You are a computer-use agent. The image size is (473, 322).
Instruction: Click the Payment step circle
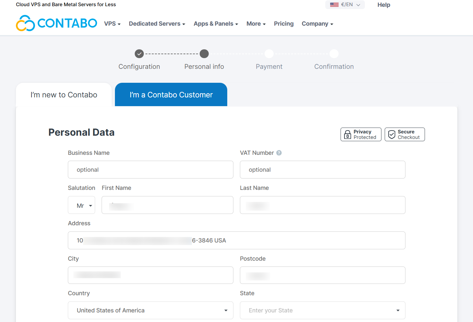pos(269,54)
